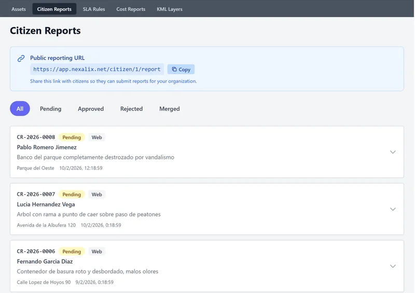Screen dimensions: 415x293
Task: Expand report CR-2026-0008 with chevron
Action: click(393, 152)
